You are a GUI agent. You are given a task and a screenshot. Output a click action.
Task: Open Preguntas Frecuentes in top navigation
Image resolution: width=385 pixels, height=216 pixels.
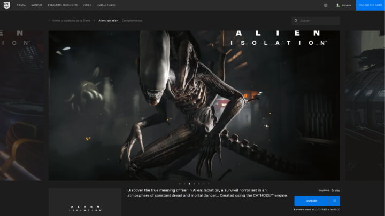pyautogui.click(x=63, y=5)
